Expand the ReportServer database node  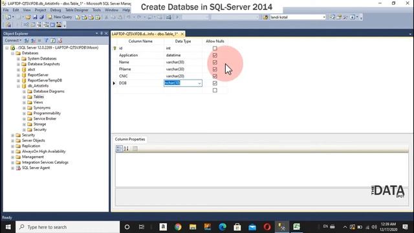point(18,75)
